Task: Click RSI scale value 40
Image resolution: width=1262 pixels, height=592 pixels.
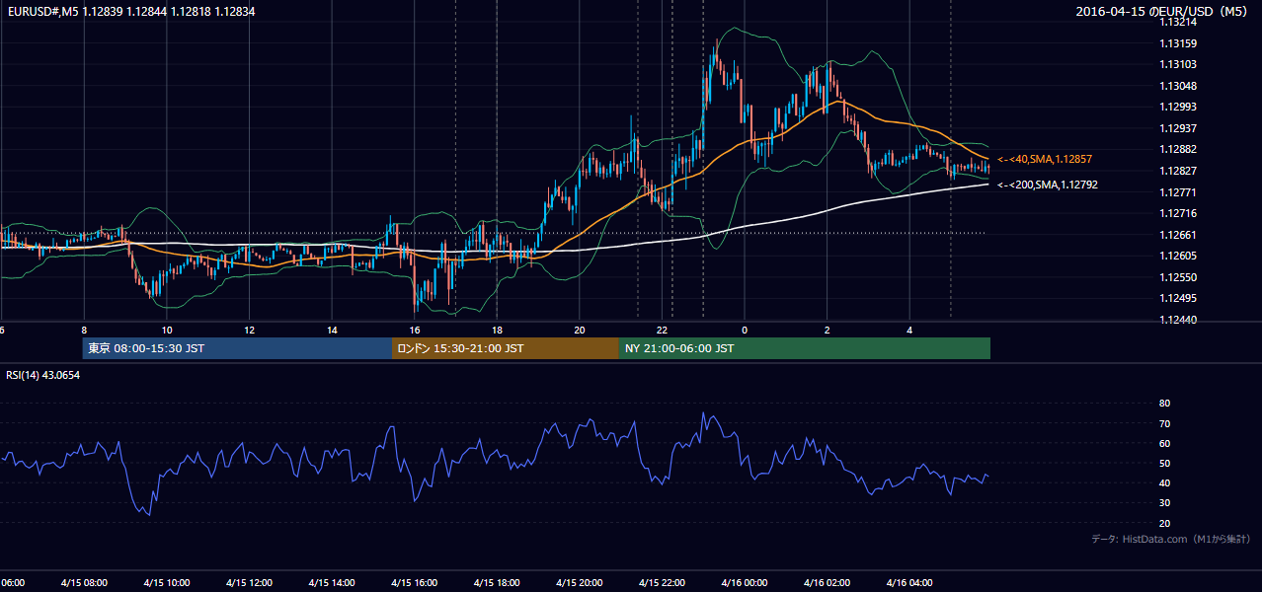Action: (1164, 482)
